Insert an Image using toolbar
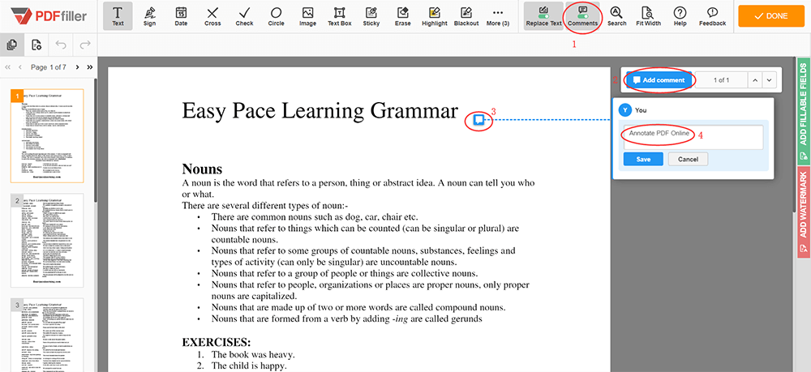811x372 pixels. click(x=307, y=16)
